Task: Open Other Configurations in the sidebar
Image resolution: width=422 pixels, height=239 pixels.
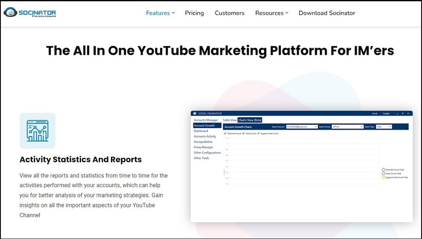Action: tap(207, 153)
